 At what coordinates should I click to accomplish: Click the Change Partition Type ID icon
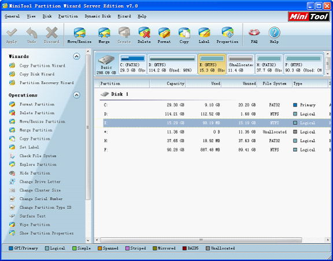12,207
